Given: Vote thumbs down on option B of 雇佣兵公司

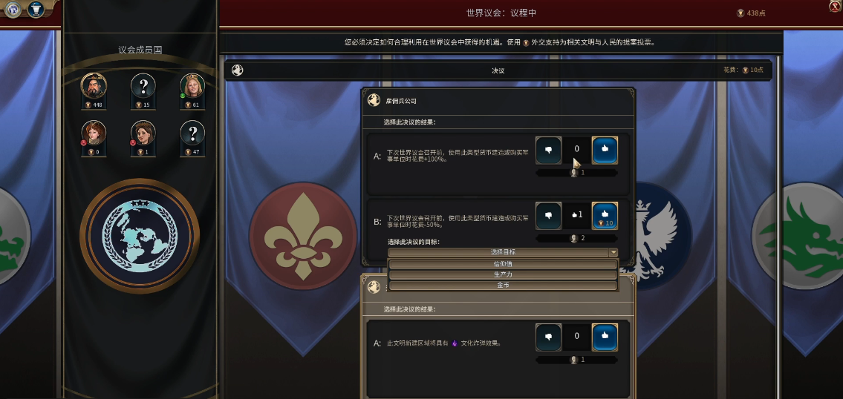Looking at the screenshot, I should click(x=548, y=216).
